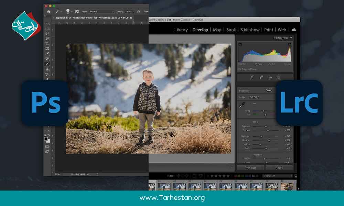Click the Tint slider handle
Screen dimensions: 344x206
pos(266,115)
